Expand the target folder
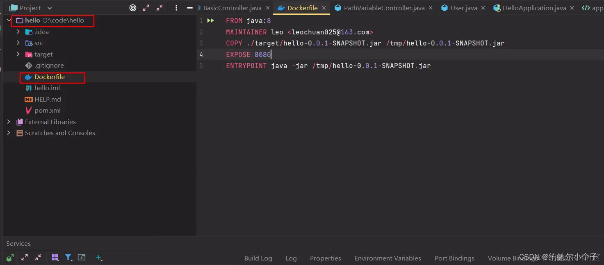 (x=18, y=54)
